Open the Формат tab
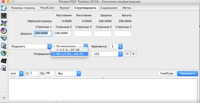The image size is (200, 103). point(65,8)
